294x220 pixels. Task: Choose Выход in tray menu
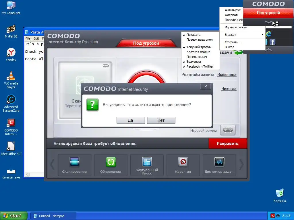click(229, 47)
